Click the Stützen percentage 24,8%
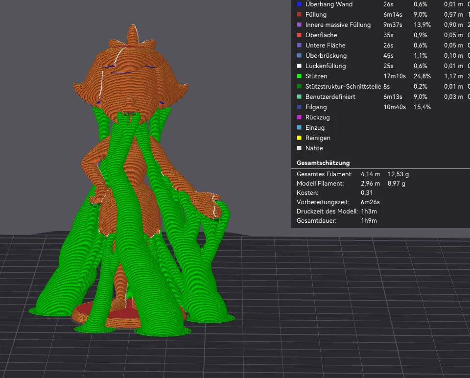This screenshot has height=378, width=470. tap(422, 76)
